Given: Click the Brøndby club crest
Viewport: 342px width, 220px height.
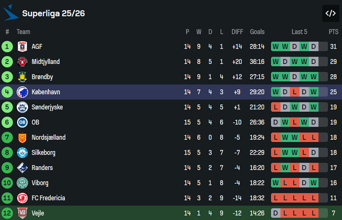Looking at the screenshot, I should tap(22, 77).
